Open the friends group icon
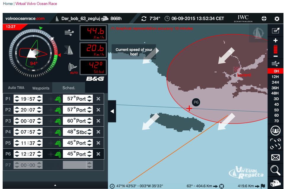 tap(275, 130)
